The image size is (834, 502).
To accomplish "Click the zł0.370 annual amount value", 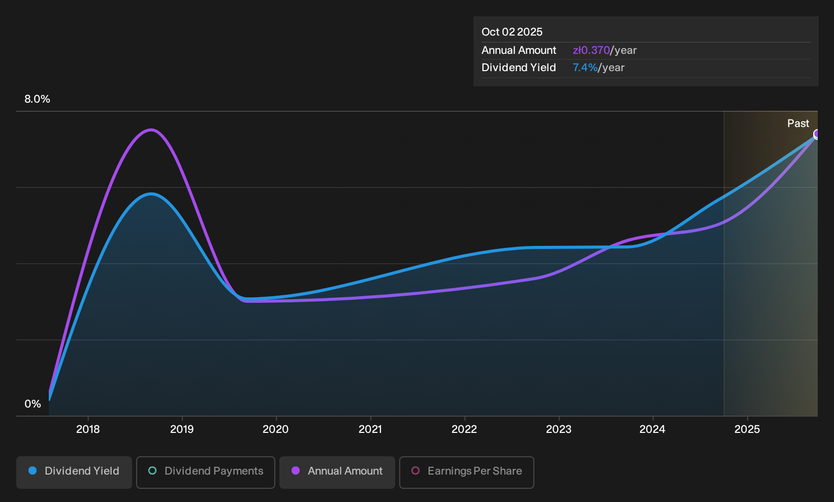I will 591,50.
